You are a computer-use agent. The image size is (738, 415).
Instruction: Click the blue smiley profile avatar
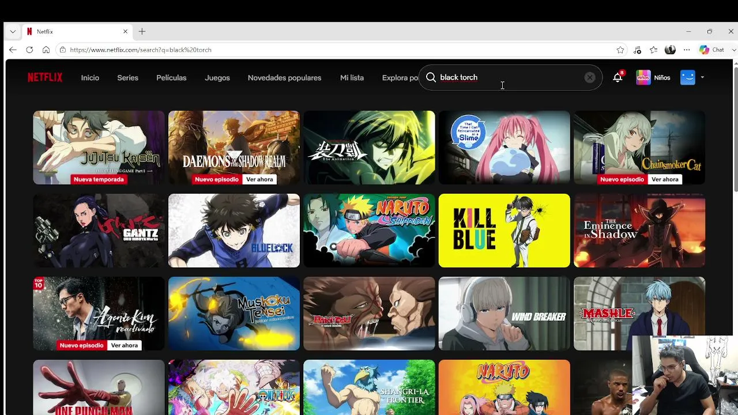[688, 77]
